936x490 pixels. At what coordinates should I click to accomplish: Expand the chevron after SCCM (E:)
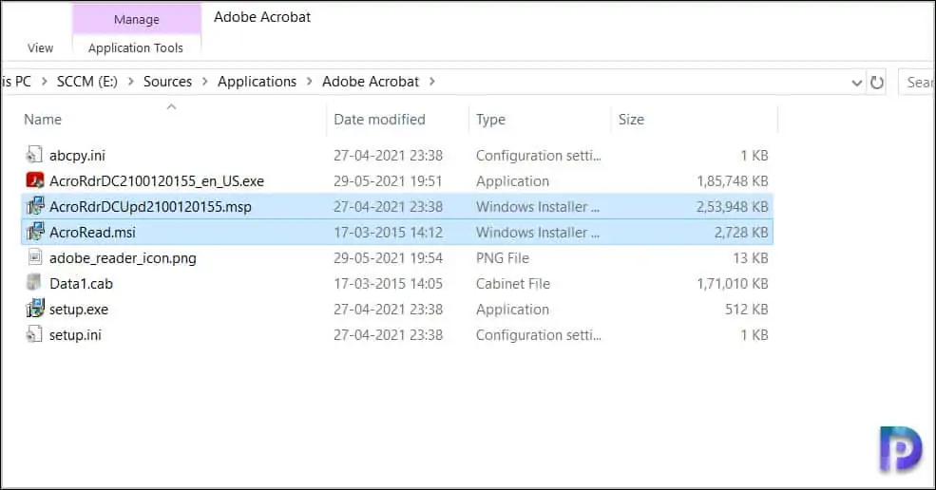(x=130, y=82)
